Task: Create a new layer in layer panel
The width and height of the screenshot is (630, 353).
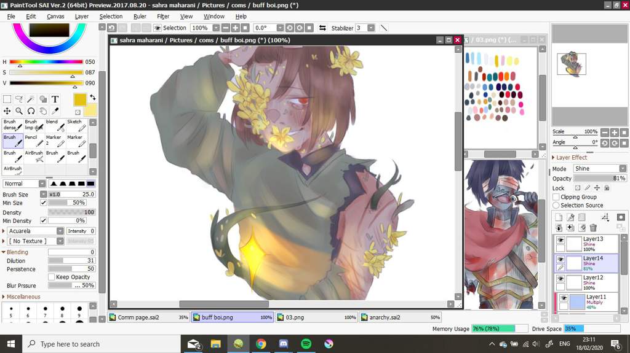Action: [559, 217]
